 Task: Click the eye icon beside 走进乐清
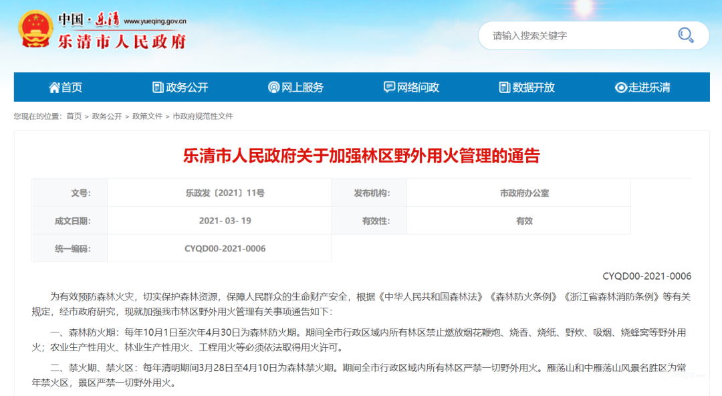pyautogui.click(x=620, y=87)
